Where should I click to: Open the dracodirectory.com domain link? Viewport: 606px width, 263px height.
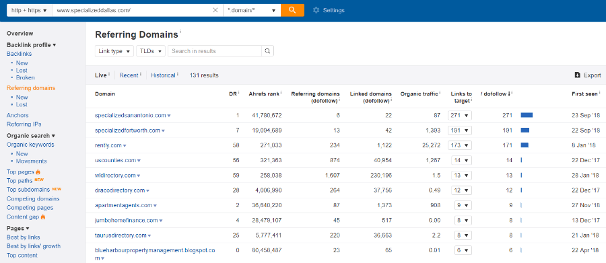120,190
